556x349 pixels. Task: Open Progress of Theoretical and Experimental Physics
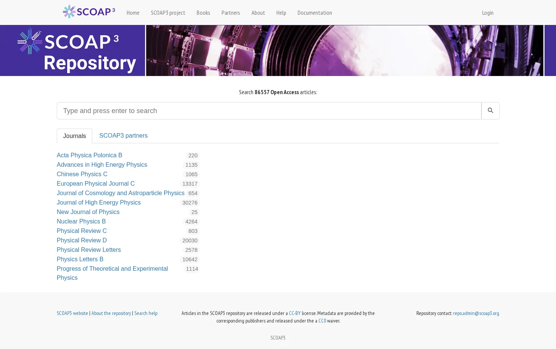pos(112,273)
